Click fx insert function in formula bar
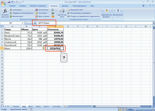The image size is (155, 111). pyautogui.click(x=35, y=23)
